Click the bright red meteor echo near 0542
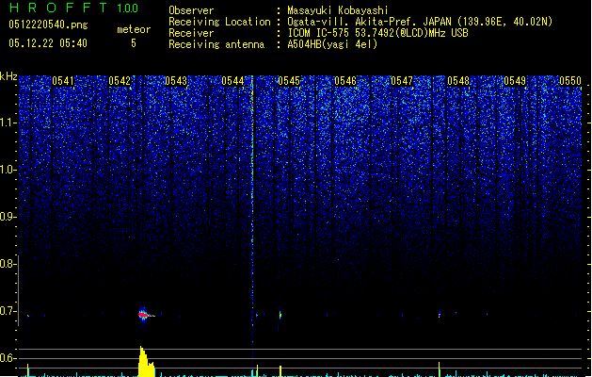Image resolution: width=592 pixels, height=377 pixels. [x=145, y=315]
